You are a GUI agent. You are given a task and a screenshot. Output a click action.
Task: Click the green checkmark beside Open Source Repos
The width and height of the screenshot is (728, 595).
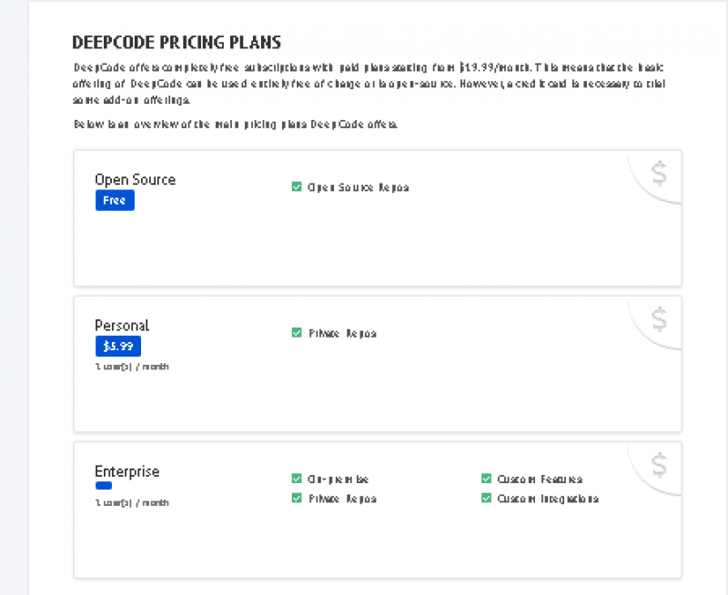[x=297, y=187]
